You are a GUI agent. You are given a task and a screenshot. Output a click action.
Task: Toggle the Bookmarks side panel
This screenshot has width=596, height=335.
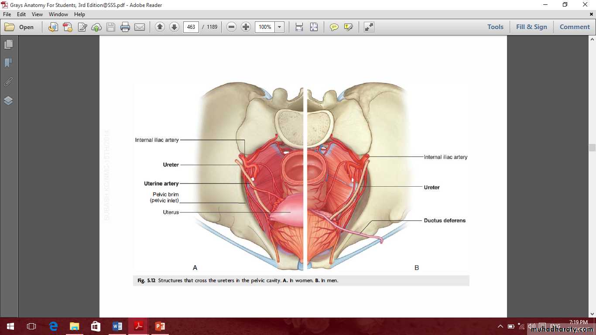pos(8,63)
